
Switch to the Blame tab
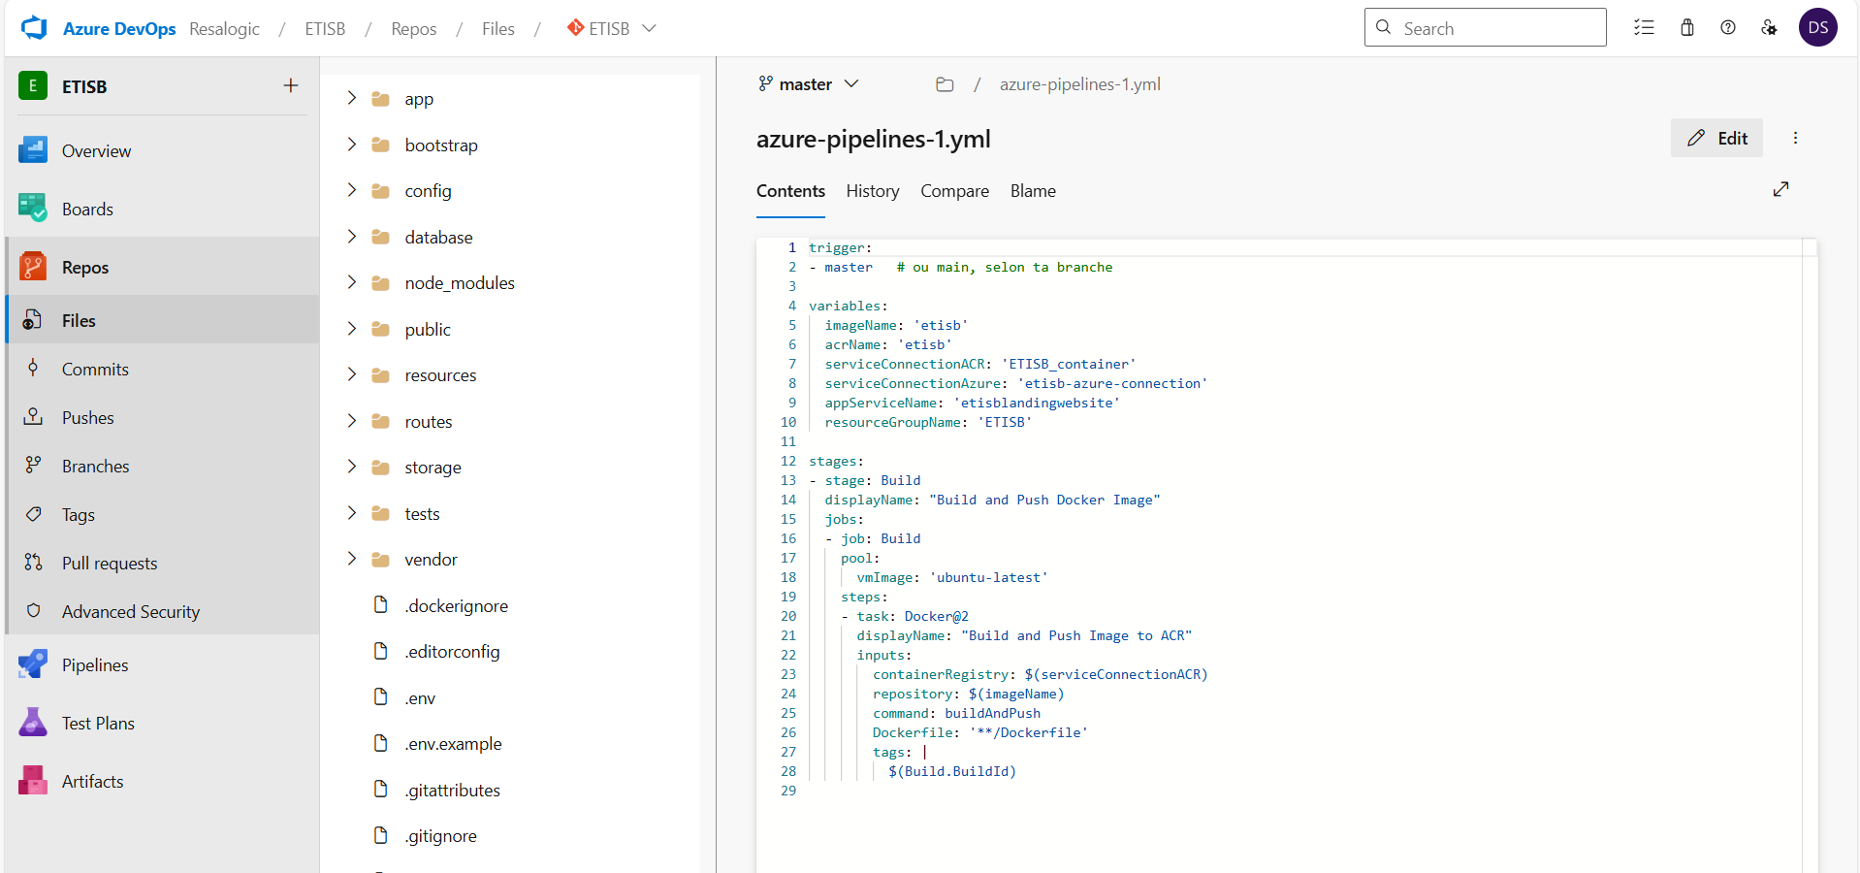pyautogui.click(x=1033, y=191)
